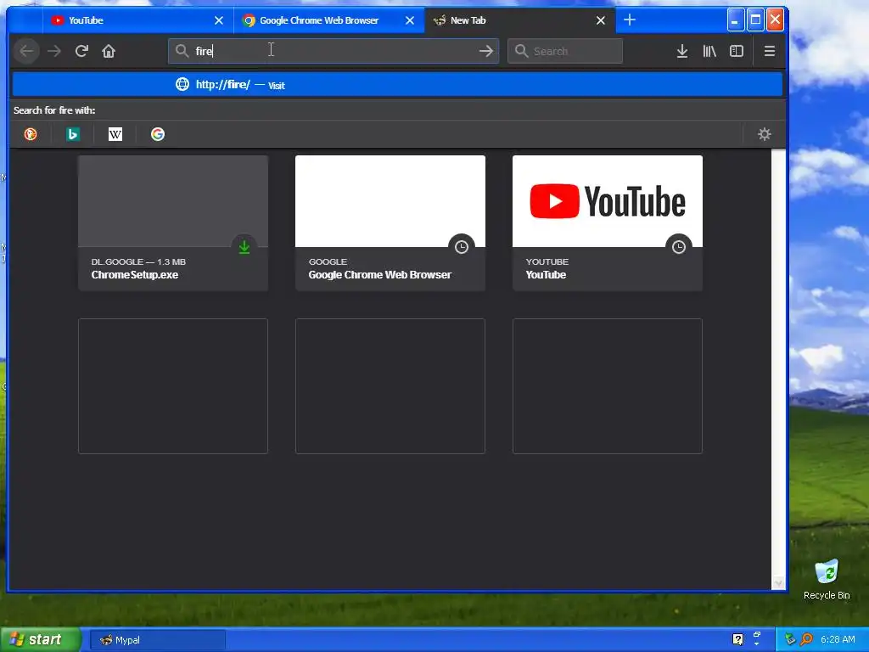Click the Go arrow in the address bar
The width and height of the screenshot is (869, 652).
click(x=486, y=51)
